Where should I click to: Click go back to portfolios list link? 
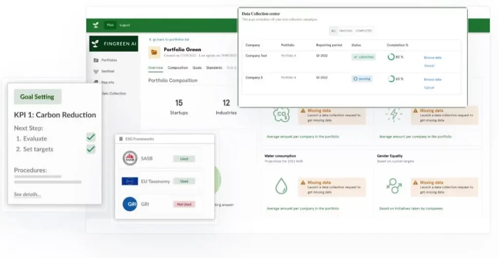(171, 40)
